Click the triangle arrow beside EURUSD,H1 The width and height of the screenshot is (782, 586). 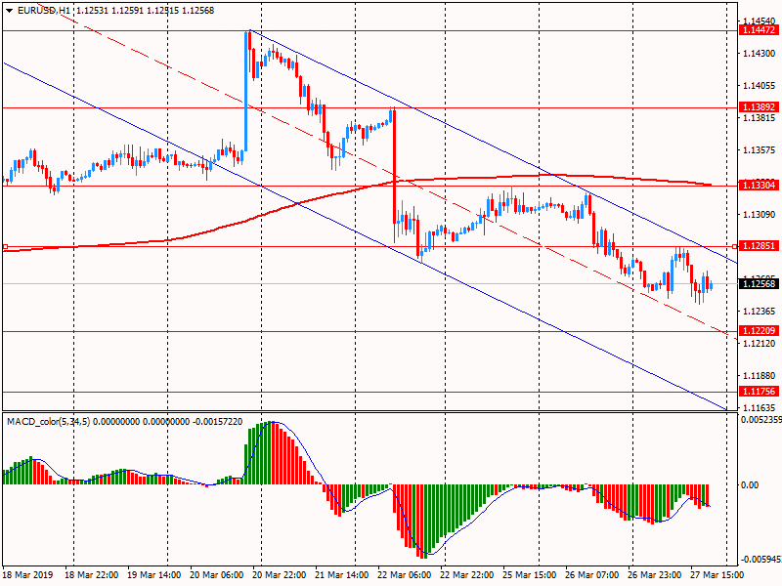pyautogui.click(x=9, y=11)
